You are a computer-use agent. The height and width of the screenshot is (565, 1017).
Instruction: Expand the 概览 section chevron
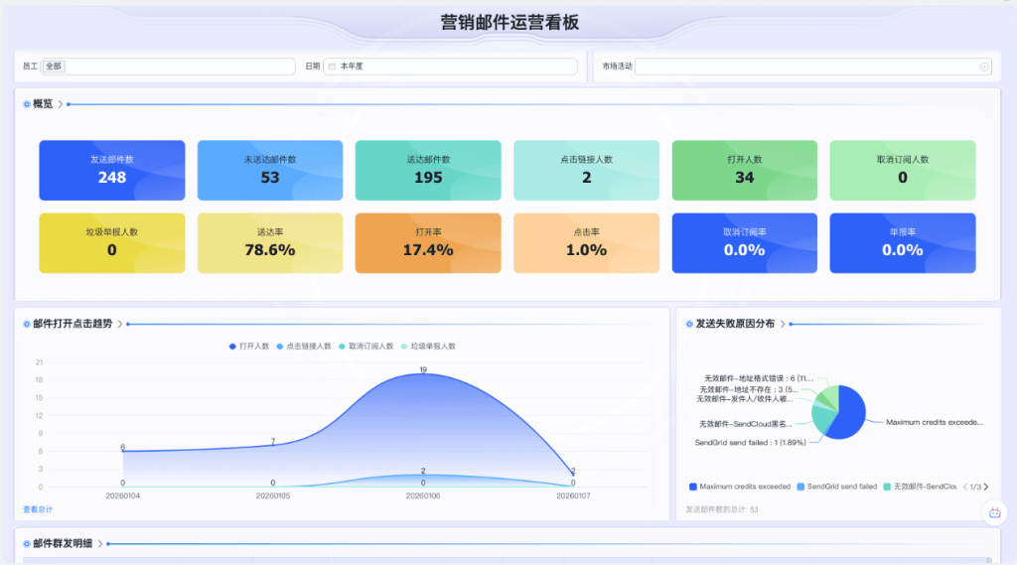tap(61, 103)
